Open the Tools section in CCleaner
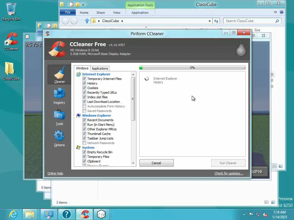 pyautogui.click(x=59, y=117)
